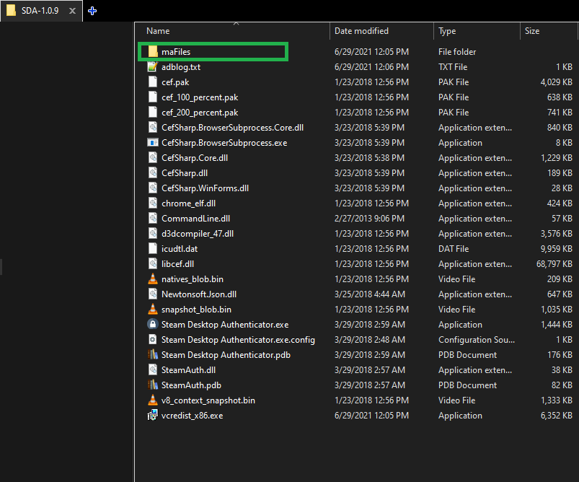Viewport: 579px width, 482px height.
Task: Click the Newtonsoft.Json.dll icon
Action: (153, 294)
